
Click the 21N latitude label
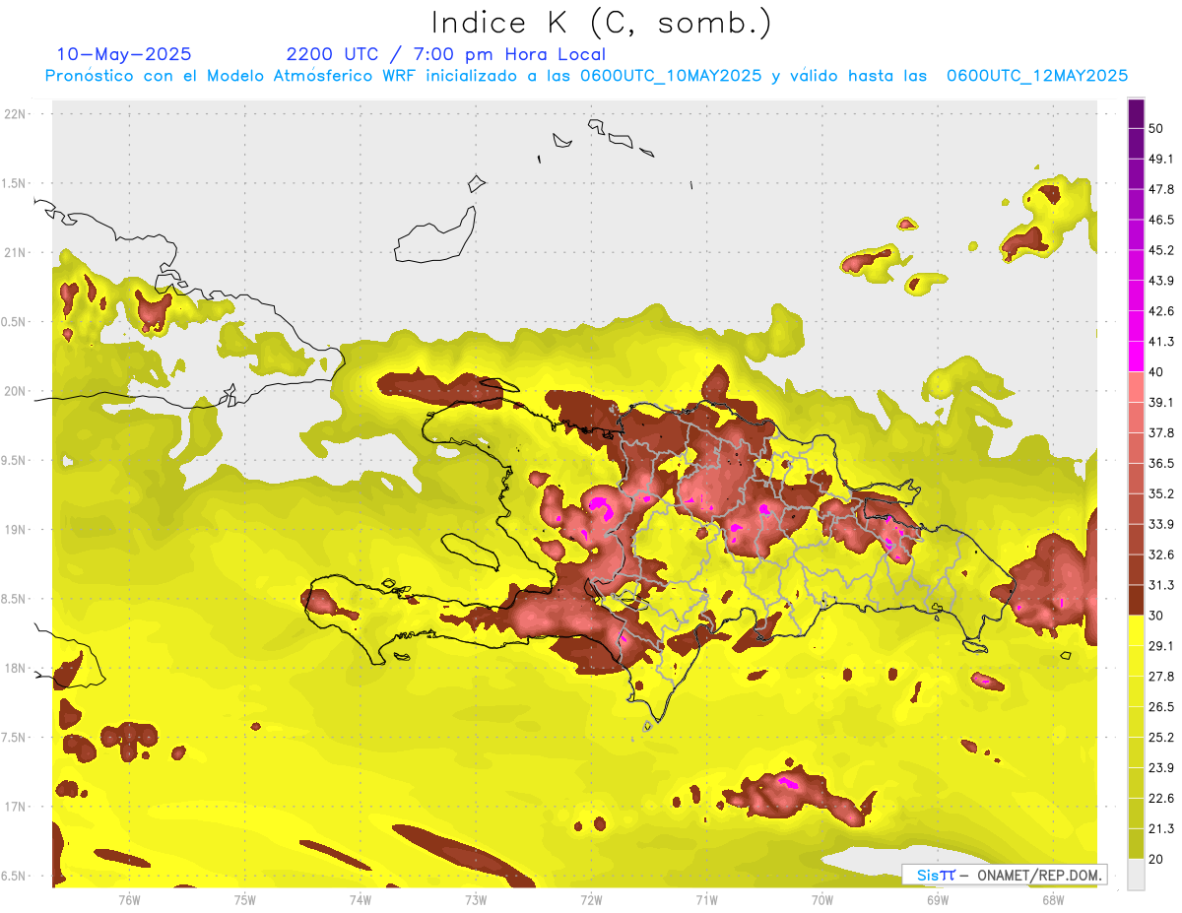pyautogui.click(x=16, y=252)
